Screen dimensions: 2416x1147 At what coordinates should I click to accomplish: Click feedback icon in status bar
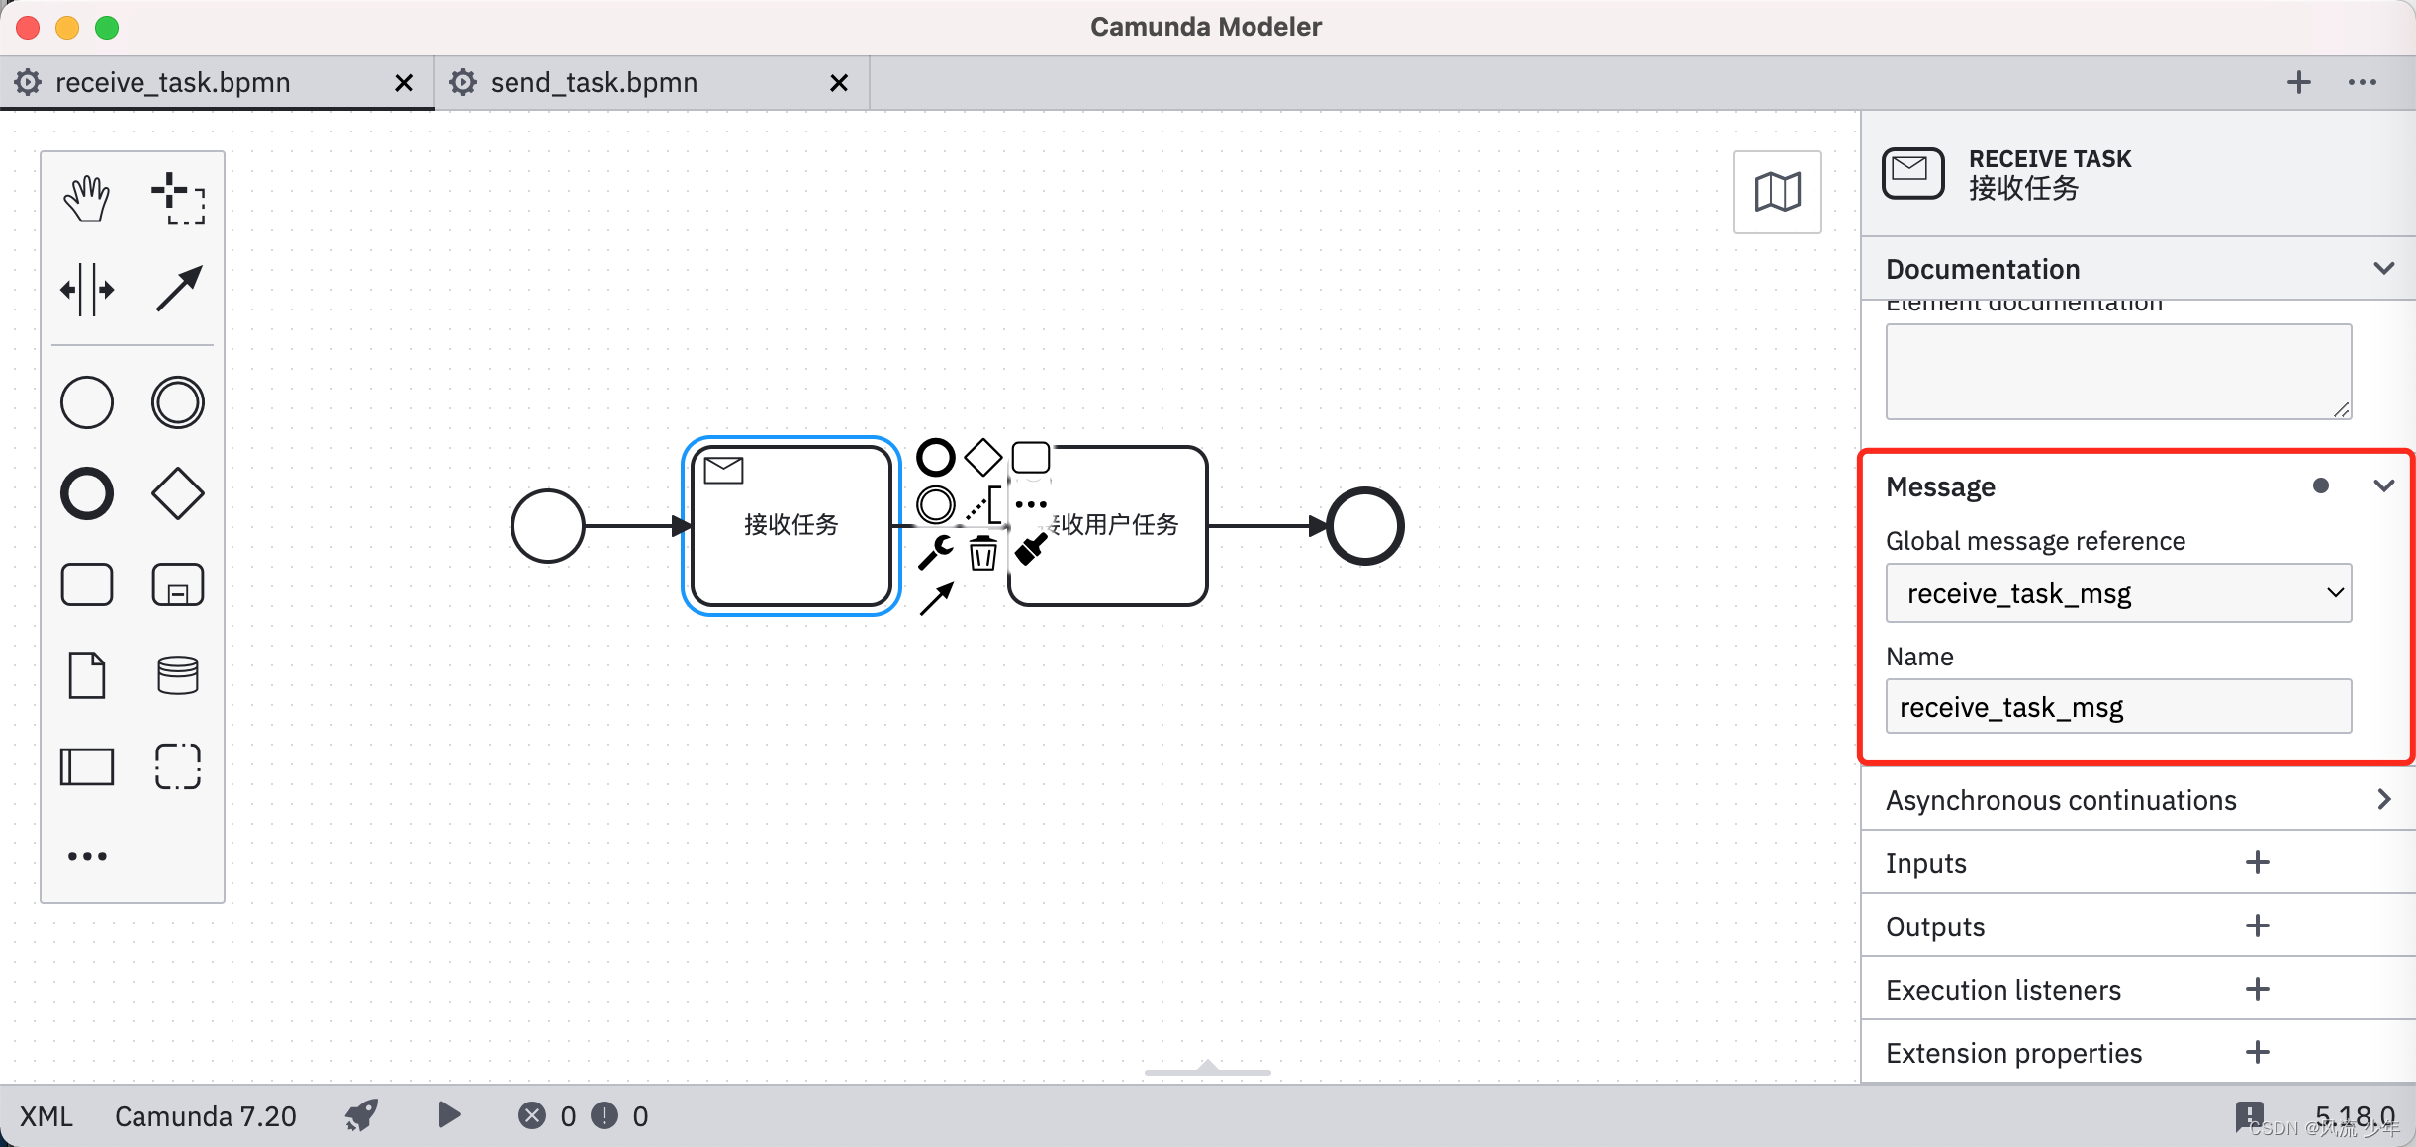[x=2249, y=1117]
